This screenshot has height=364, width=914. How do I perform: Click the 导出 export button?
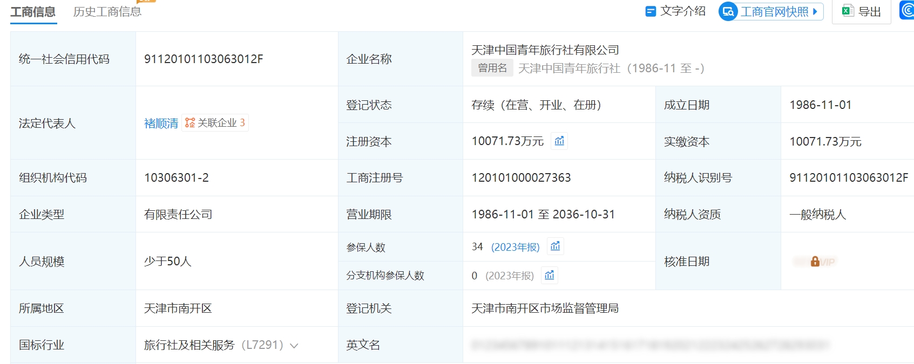coord(862,11)
